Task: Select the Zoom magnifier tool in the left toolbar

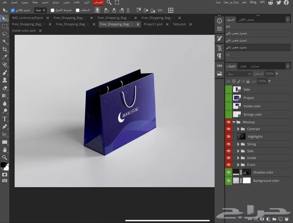Action: (x=5, y=158)
